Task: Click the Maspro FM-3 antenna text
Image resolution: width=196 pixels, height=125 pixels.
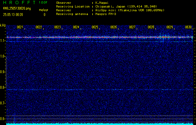Action: click(106, 14)
